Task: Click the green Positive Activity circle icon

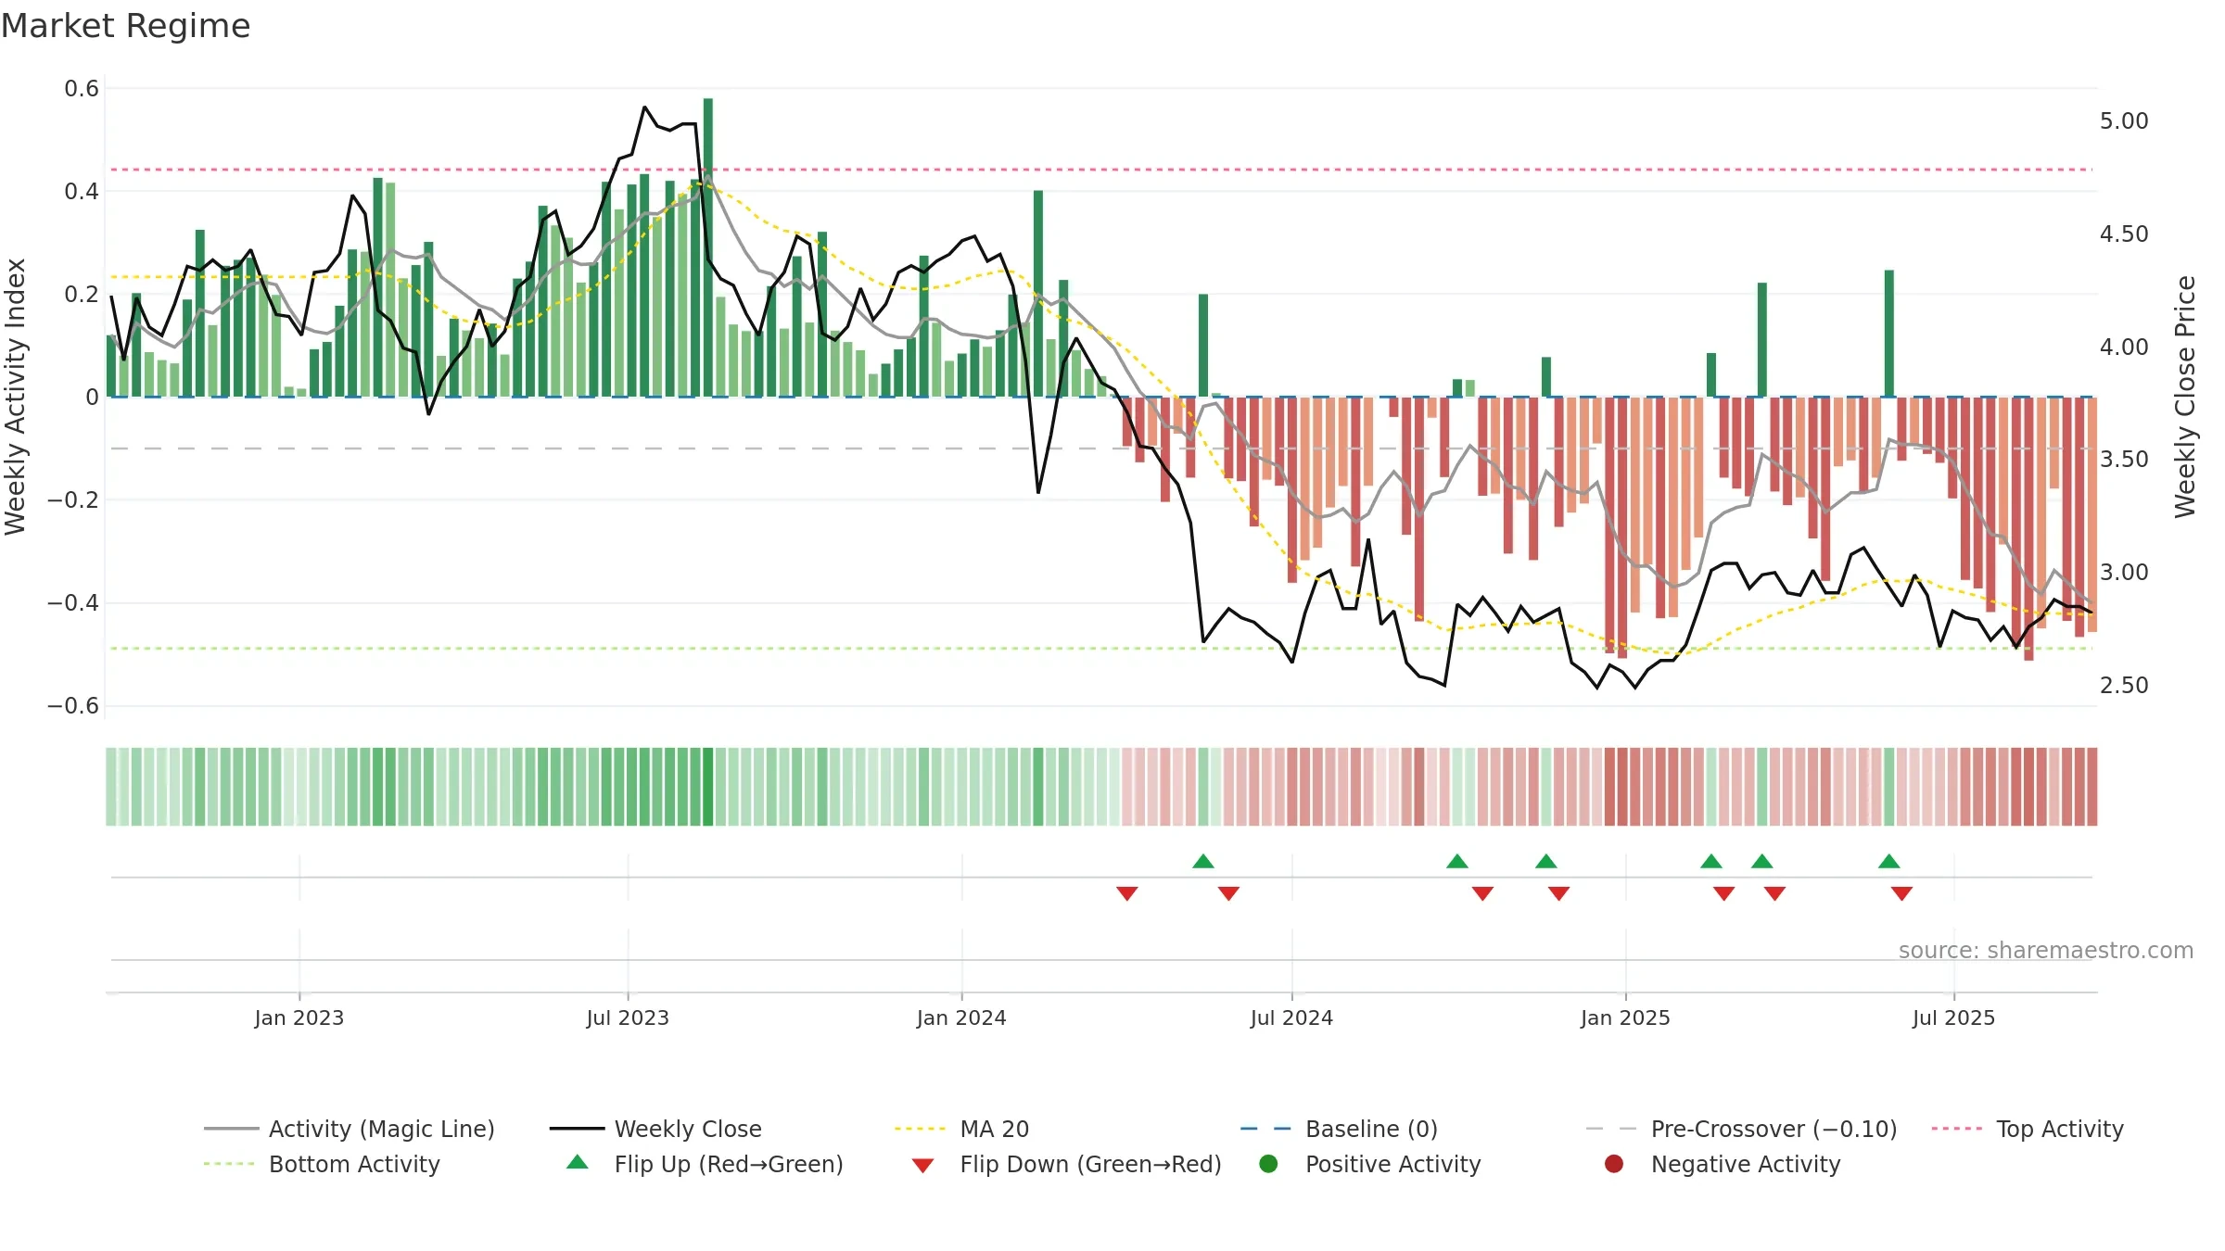Action: (1268, 1164)
